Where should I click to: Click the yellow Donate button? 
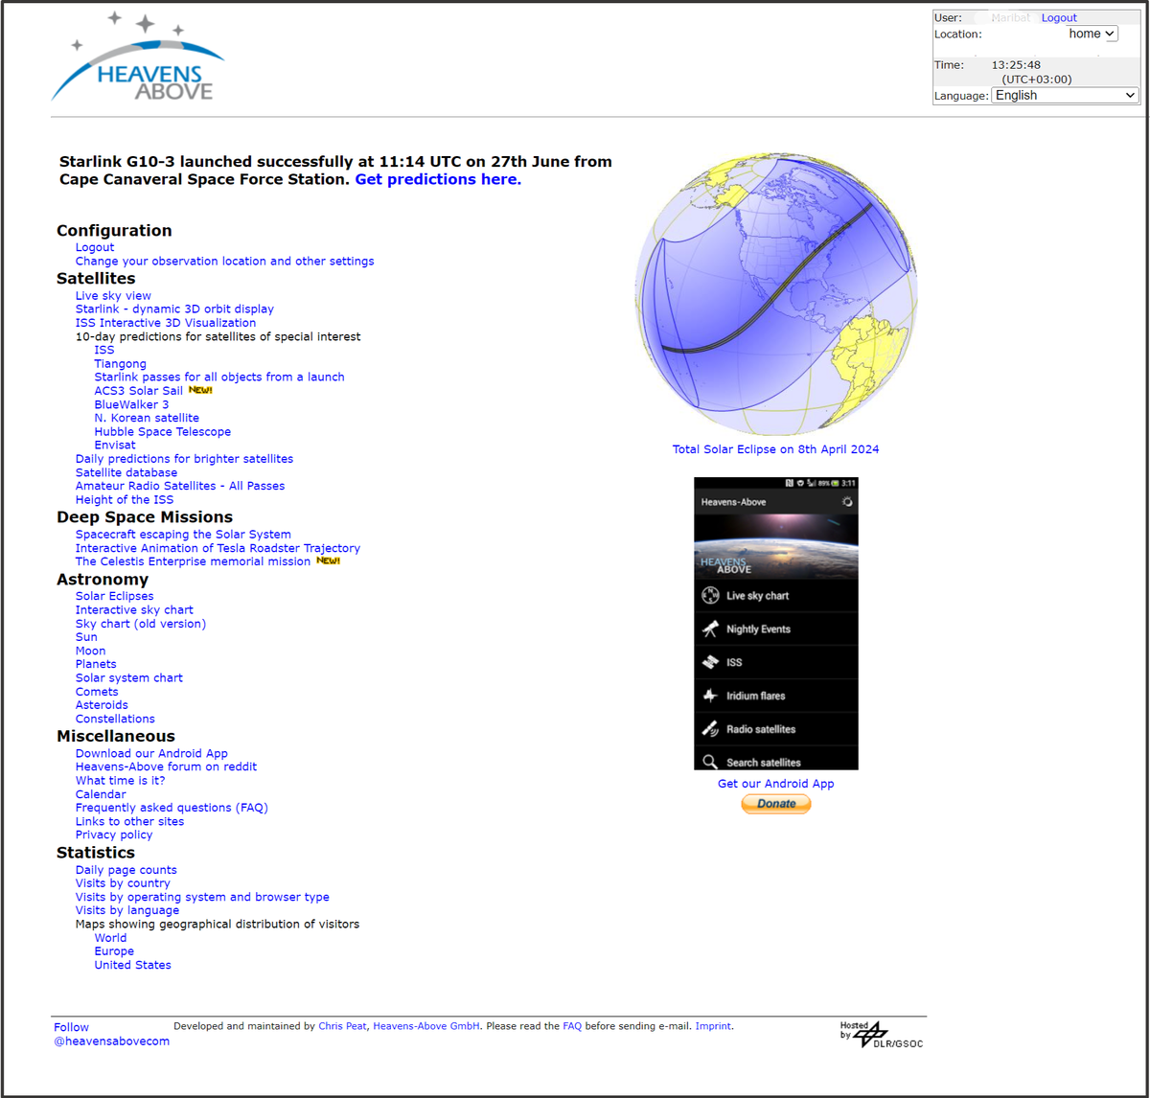(x=776, y=804)
